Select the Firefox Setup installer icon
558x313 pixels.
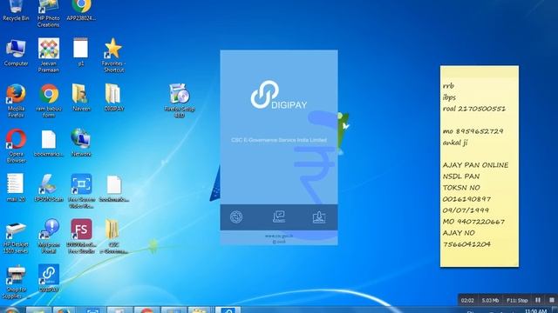[180, 101]
